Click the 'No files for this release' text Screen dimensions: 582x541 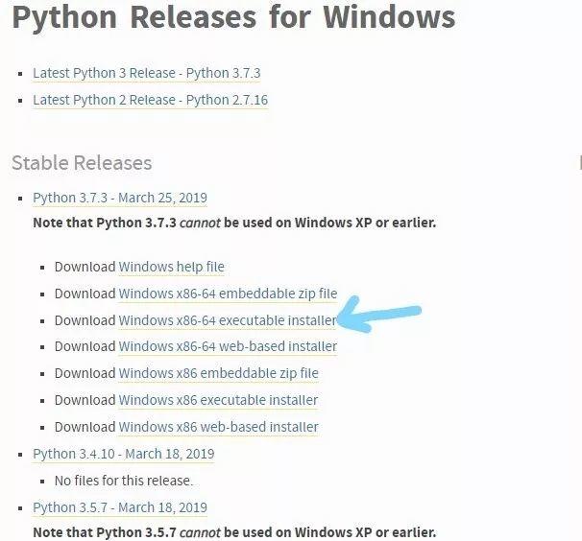(123, 480)
